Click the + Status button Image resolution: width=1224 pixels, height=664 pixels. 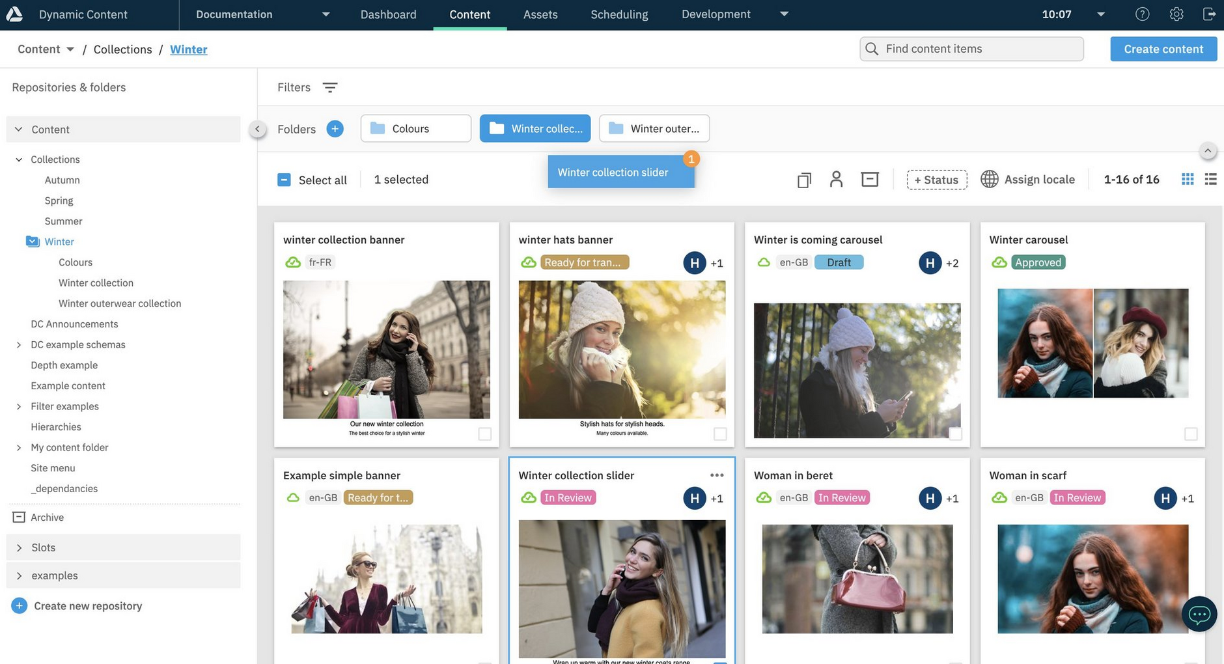[936, 180]
